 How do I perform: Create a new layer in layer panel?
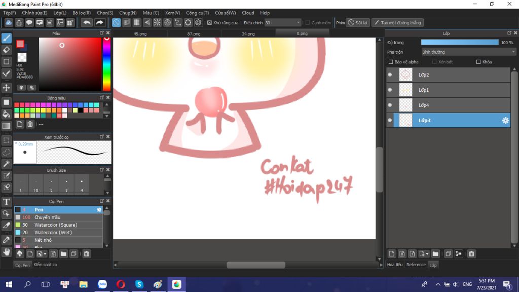392,253
